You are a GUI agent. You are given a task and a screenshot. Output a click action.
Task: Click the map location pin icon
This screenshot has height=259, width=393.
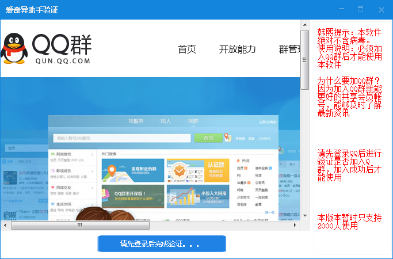228,138
